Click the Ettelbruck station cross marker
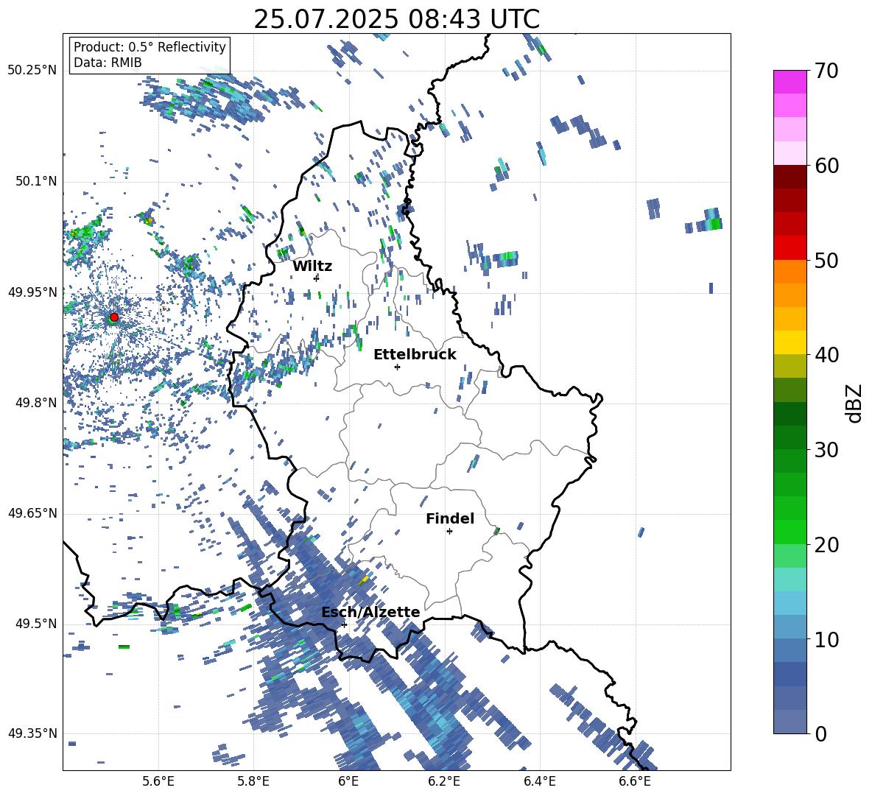 pyautogui.click(x=397, y=367)
